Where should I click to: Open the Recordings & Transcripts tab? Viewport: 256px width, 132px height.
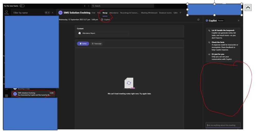coord(129,13)
